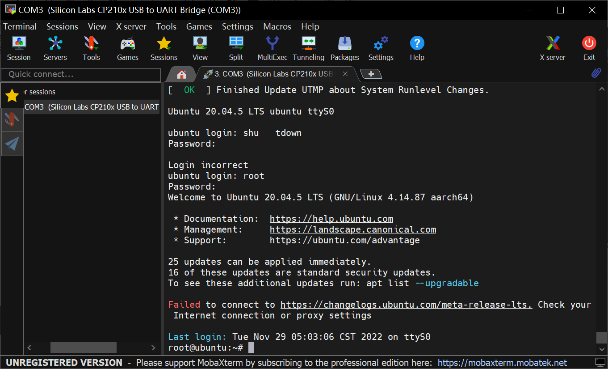Click the Servers toolbar icon
The height and width of the screenshot is (369, 608).
(x=55, y=48)
